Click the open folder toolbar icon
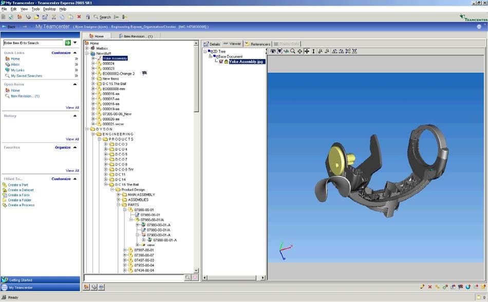The height and width of the screenshot is (302, 488). pos(36,17)
